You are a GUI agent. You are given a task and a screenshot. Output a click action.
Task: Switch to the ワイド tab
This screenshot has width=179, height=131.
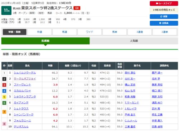coord(89,32)
